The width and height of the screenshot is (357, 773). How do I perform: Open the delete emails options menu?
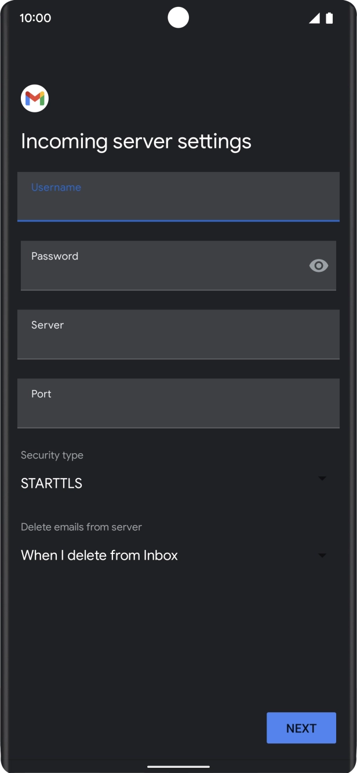click(x=174, y=555)
